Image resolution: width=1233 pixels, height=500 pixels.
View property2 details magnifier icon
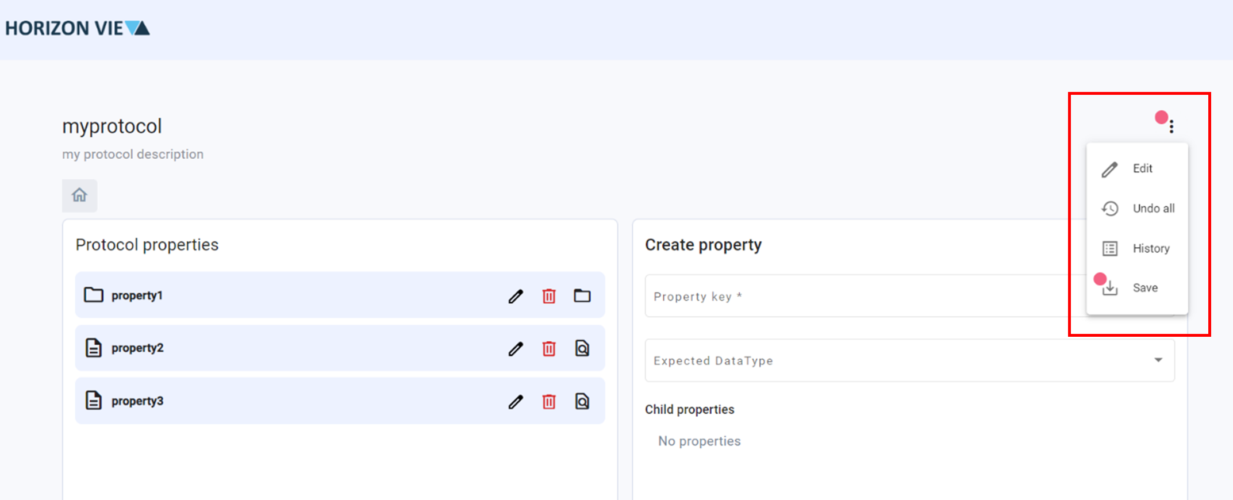tap(582, 349)
